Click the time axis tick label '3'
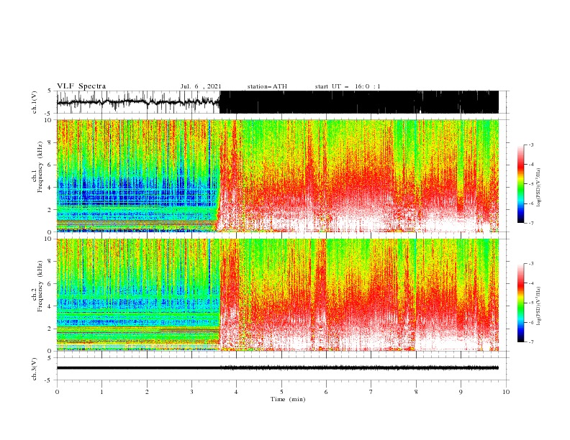570x440 pixels. click(x=192, y=392)
